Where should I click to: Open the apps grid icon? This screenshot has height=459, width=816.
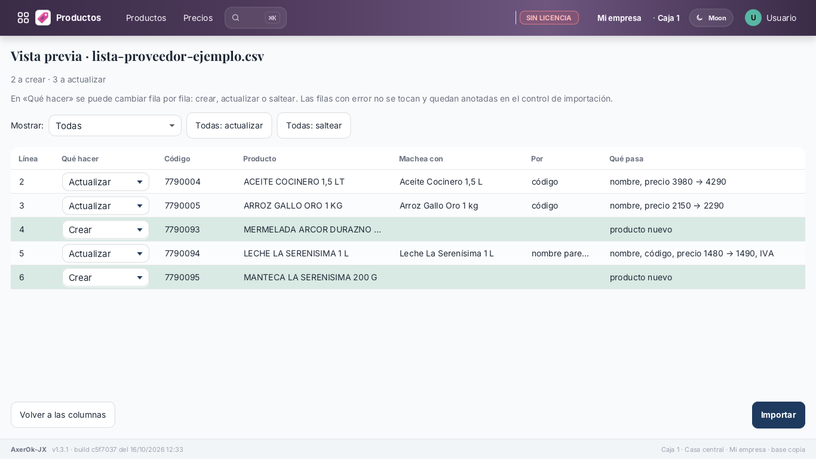click(23, 18)
